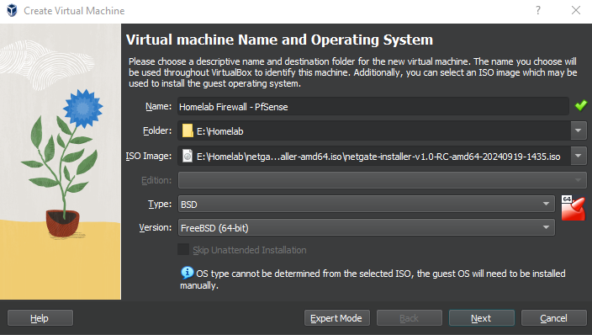Open Help for the wizard
592x335 pixels.
click(40, 318)
